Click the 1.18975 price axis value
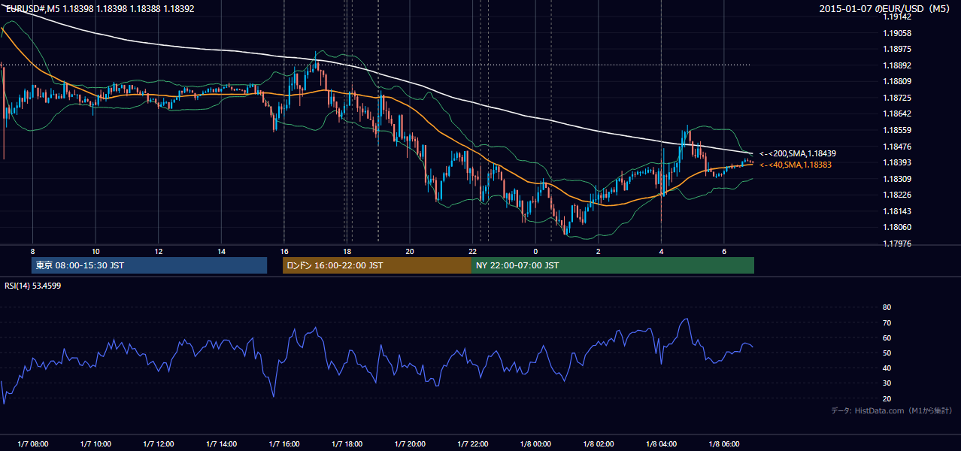 [x=897, y=49]
